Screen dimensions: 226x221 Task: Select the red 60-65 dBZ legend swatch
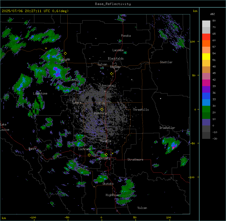pyautogui.click(x=206, y=37)
